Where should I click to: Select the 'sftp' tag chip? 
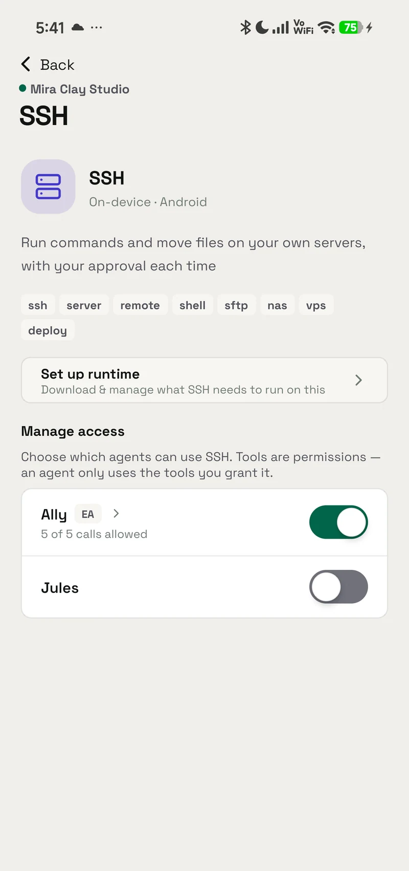pyautogui.click(x=236, y=305)
